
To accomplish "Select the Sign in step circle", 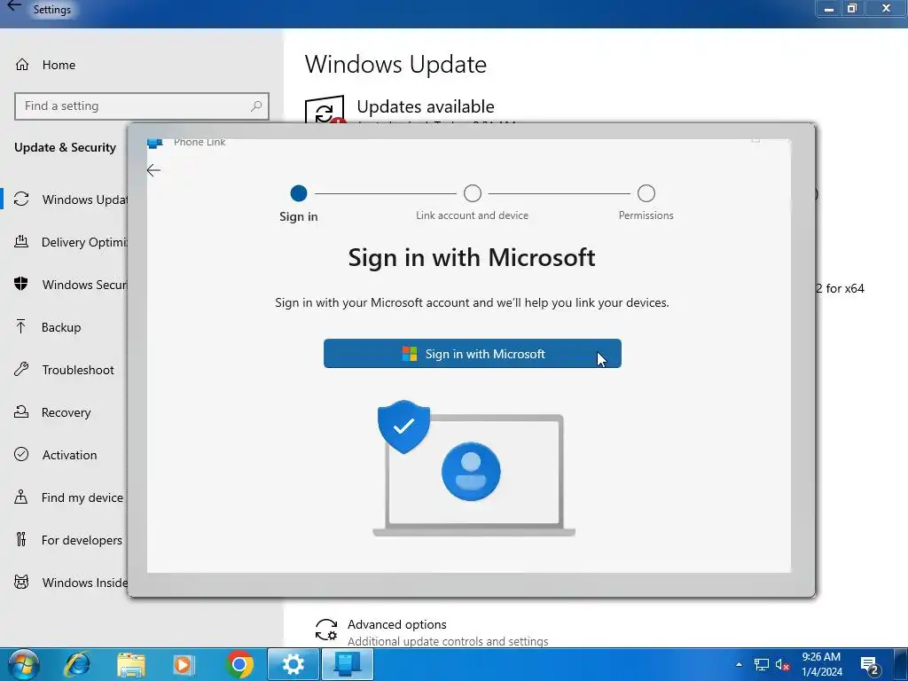I will point(298,192).
